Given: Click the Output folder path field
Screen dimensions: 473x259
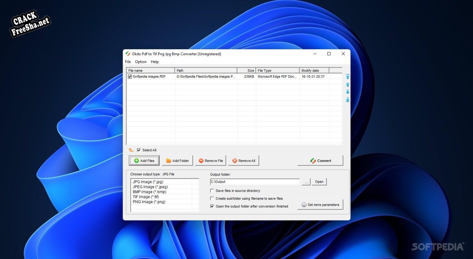Looking at the screenshot, I should [x=255, y=182].
